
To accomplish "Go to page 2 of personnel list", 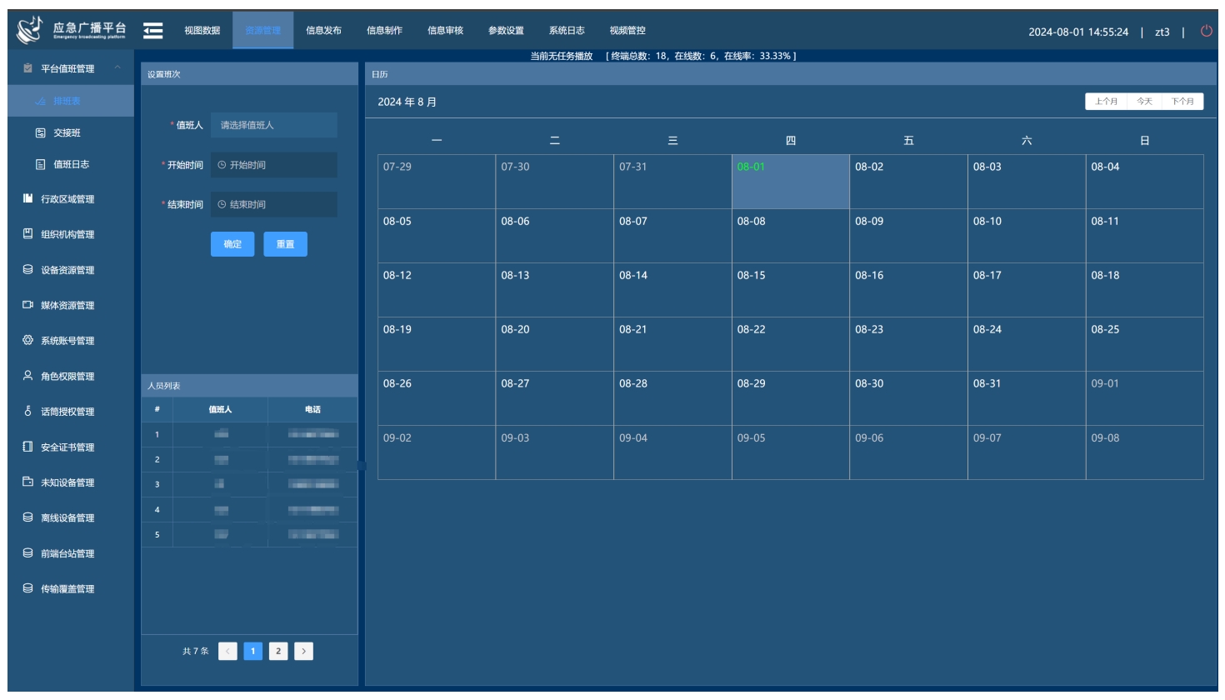I will coord(278,652).
